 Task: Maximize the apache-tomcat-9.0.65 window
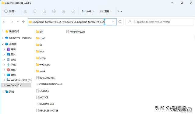point(182,3)
